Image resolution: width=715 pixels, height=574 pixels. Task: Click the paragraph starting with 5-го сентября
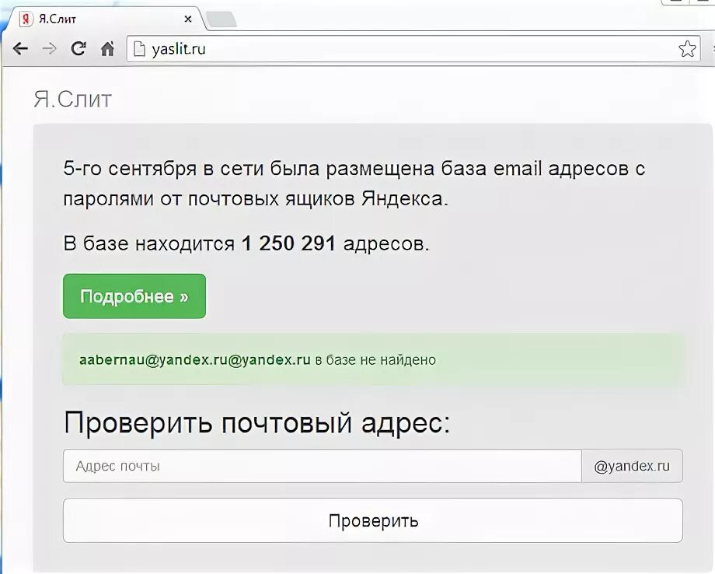point(354,184)
